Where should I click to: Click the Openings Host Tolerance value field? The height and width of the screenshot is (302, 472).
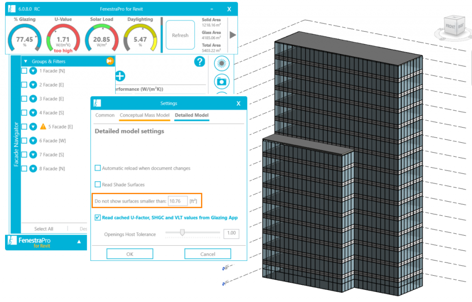click(231, 233)
